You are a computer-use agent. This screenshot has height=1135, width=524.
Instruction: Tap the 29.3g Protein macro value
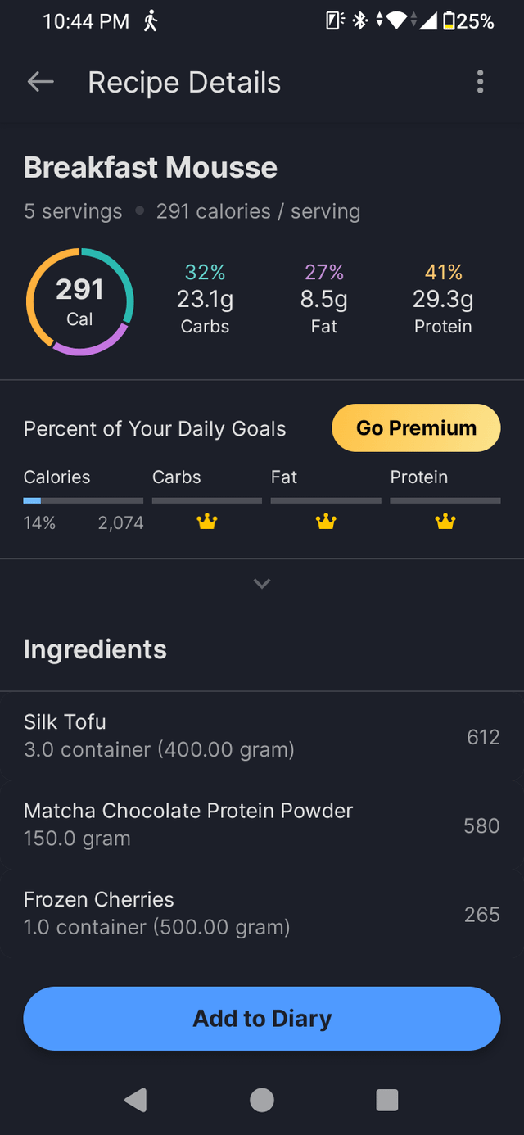click(x=443, y=300)
